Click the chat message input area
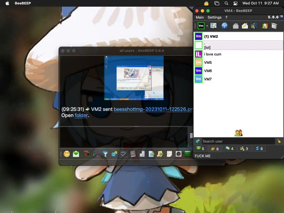 (123, 137)
